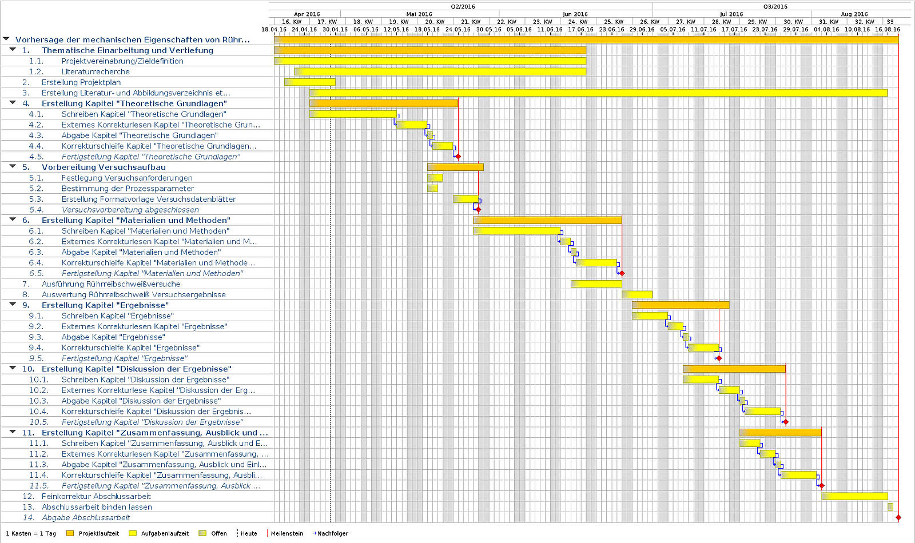Click milestone diamond of 4.5 Fertigstellung Theoretische Grundlagen
915x543 pixels.
458,157
